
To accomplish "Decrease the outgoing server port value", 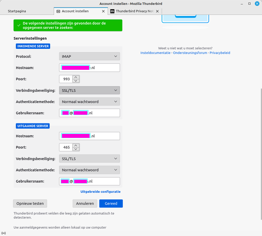I will pyautogui.click(x=76, y=149).
